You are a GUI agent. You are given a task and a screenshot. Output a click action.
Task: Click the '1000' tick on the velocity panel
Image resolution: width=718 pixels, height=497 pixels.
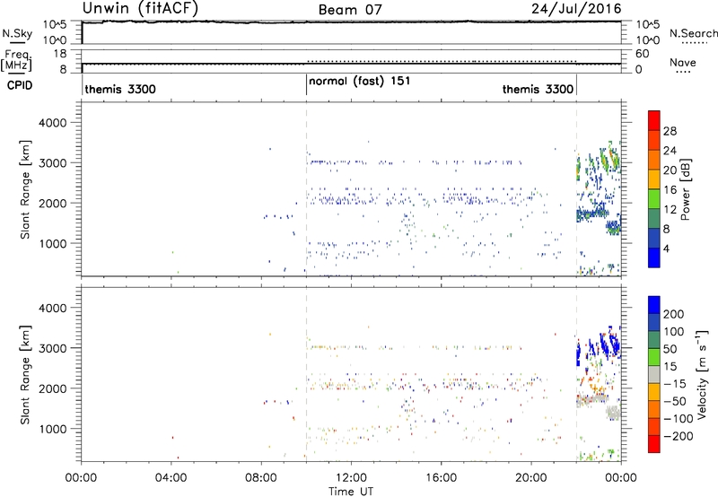click(52, 429)
